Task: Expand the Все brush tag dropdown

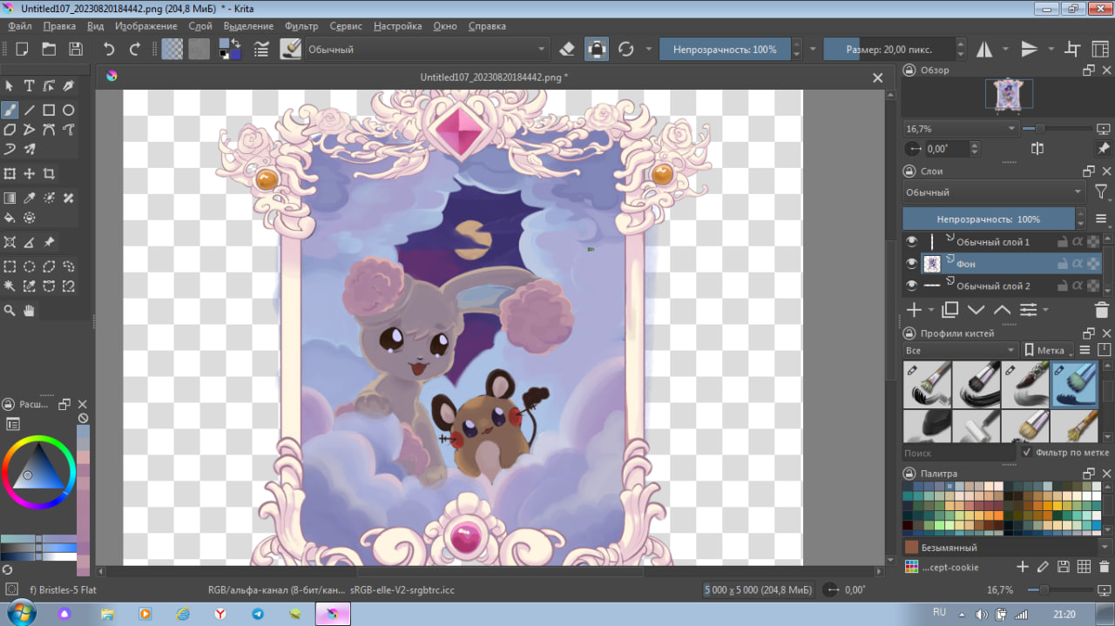Action: [x=960, y=350]
